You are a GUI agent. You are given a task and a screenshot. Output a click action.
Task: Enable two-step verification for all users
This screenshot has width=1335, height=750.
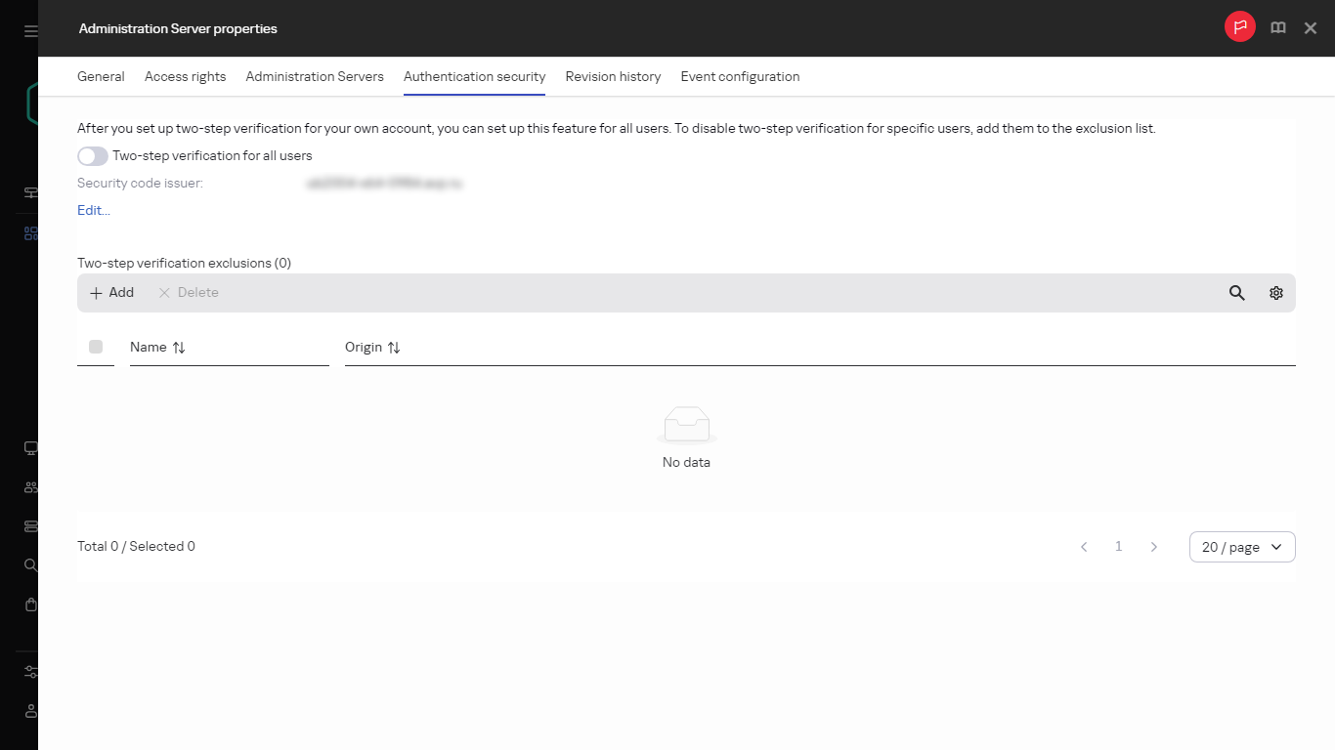click(92, 155)
